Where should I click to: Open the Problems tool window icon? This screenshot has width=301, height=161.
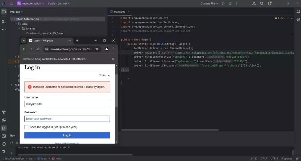(x=4, y=144)
